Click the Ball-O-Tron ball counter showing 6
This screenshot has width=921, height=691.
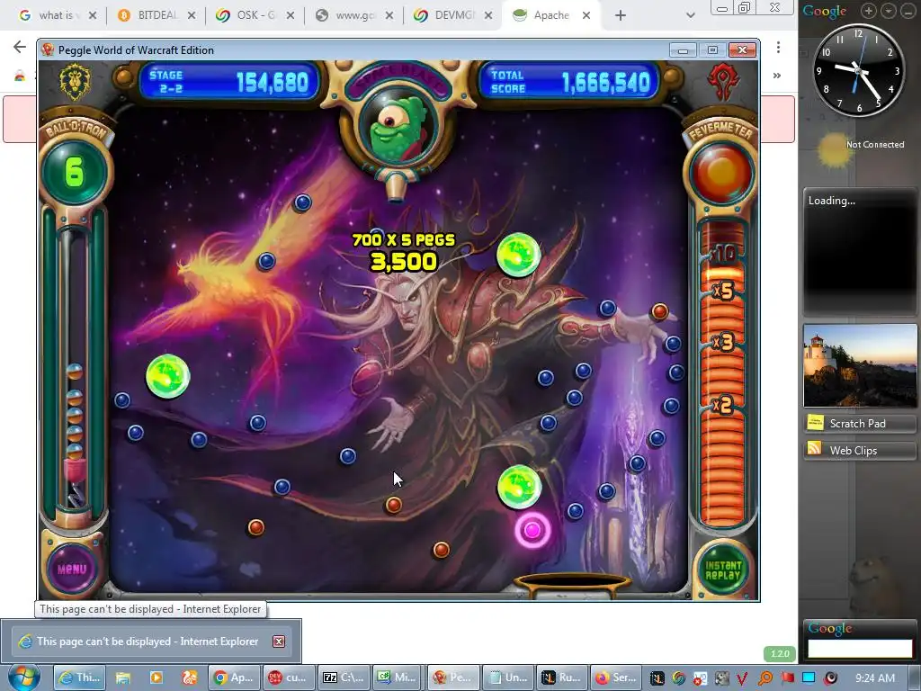(x=74, y=172)
